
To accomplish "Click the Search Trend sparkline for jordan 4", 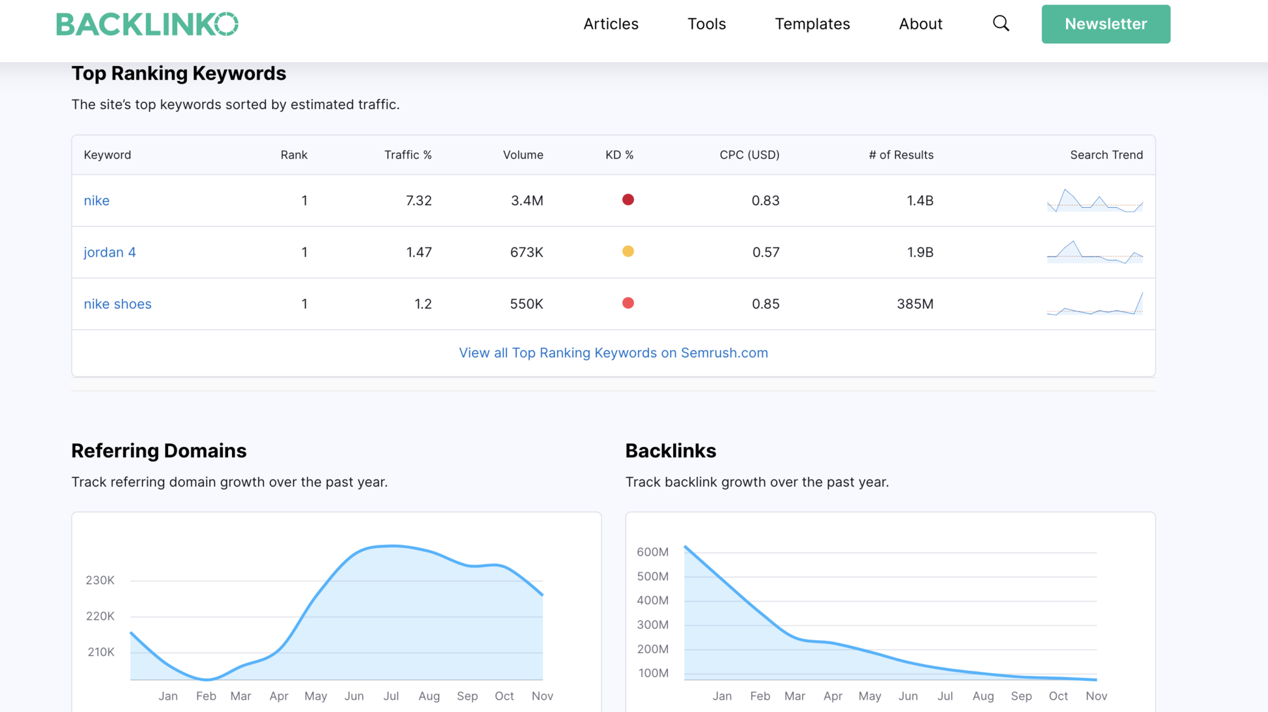I will 1095,252.
